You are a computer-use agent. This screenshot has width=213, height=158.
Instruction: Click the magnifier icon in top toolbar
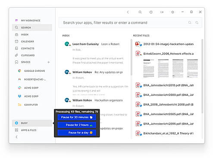[x=140, y=12]
